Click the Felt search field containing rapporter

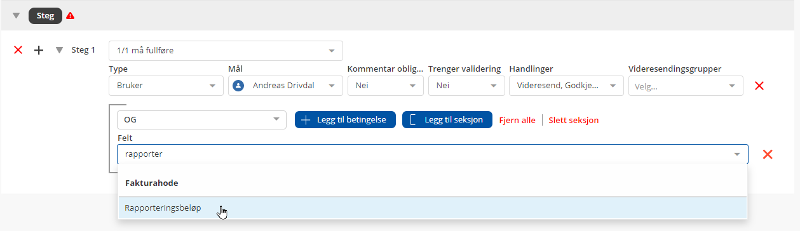tap(433, 154)
